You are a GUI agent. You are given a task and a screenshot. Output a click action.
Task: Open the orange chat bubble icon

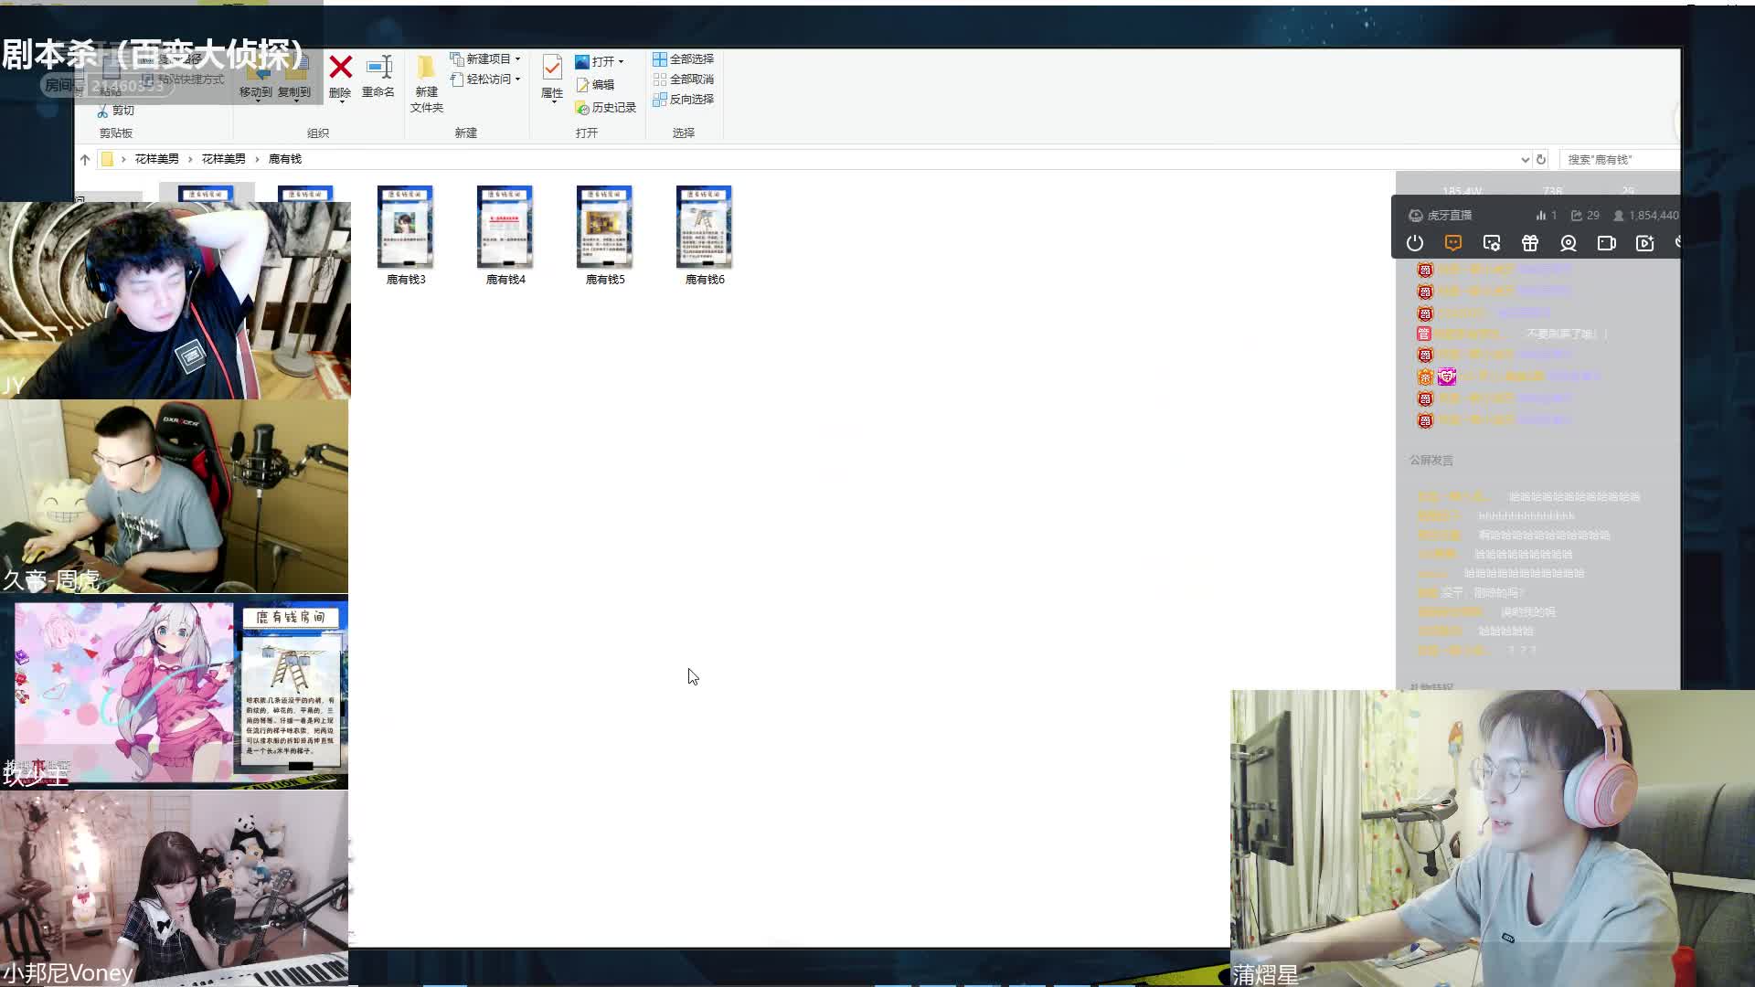pos(1453,243)
